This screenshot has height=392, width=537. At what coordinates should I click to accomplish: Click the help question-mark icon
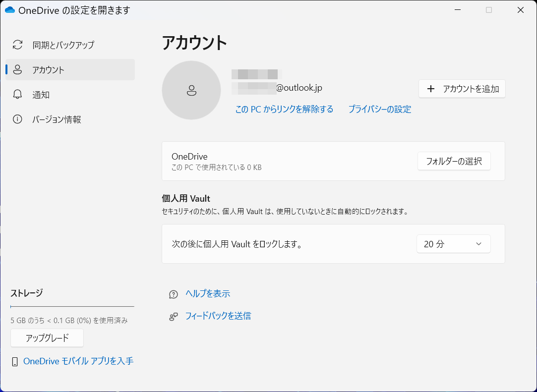(174, 294)
